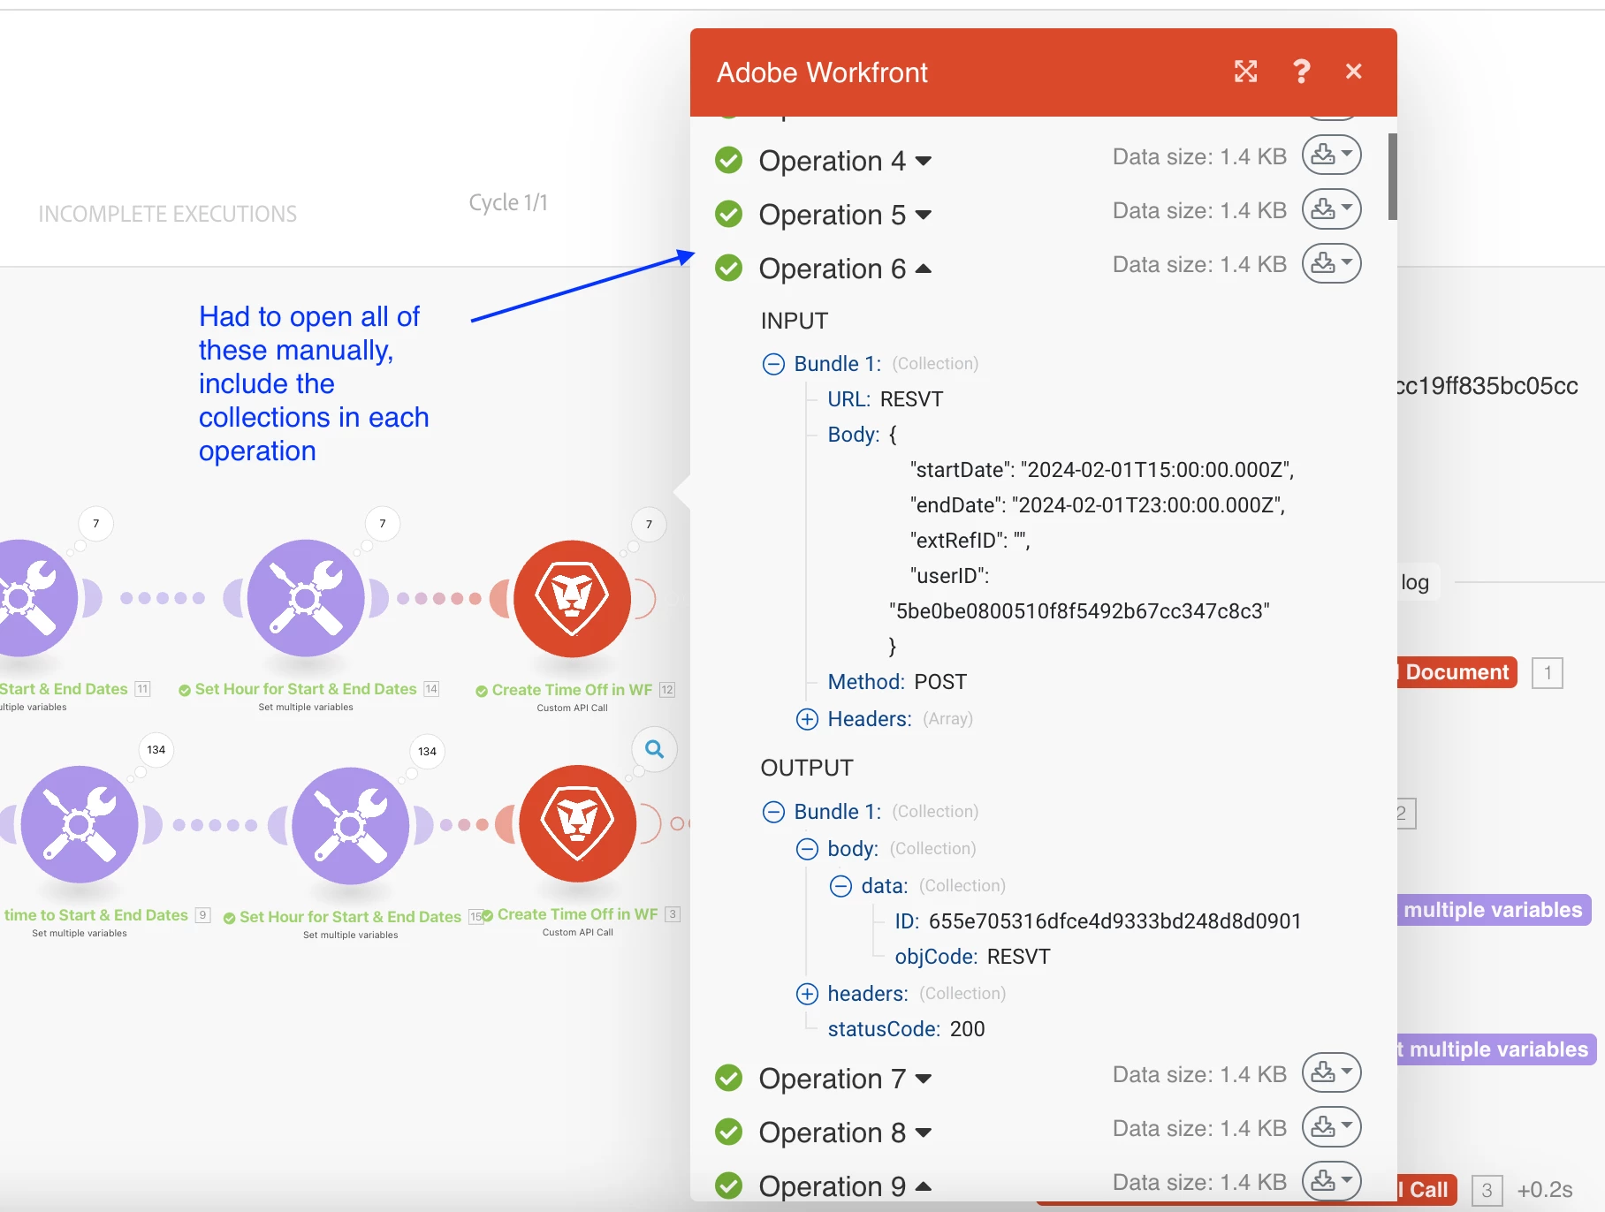Click Operation 9 success checkmark
The image size is (1605, 1212).
(x=728, y=1185)
